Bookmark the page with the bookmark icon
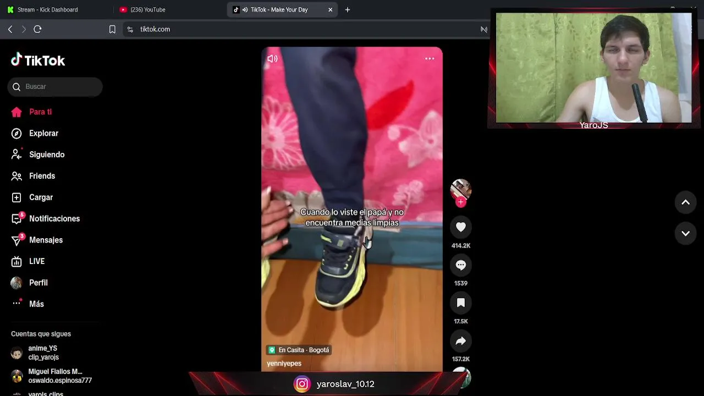Screen dimensions: 704x396 tap(112, 29)
